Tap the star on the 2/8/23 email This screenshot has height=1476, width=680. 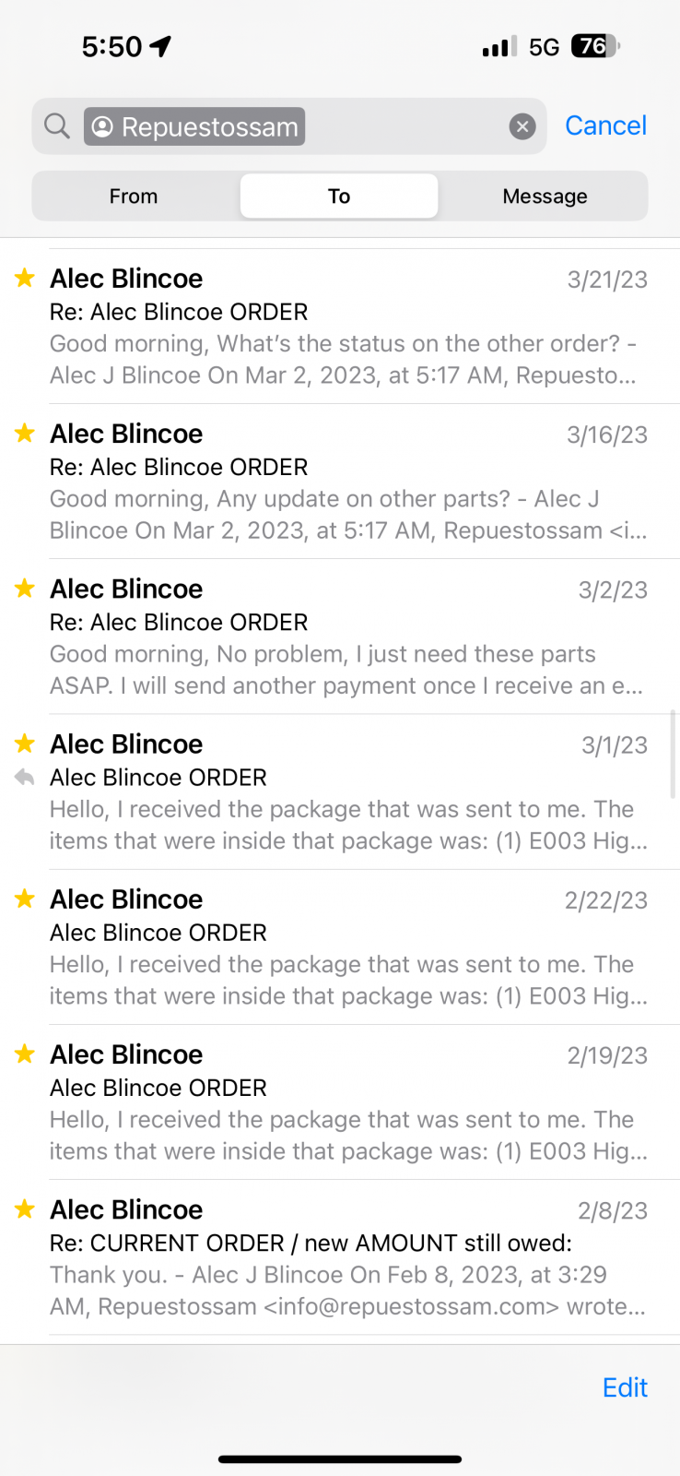point(25,1208)
